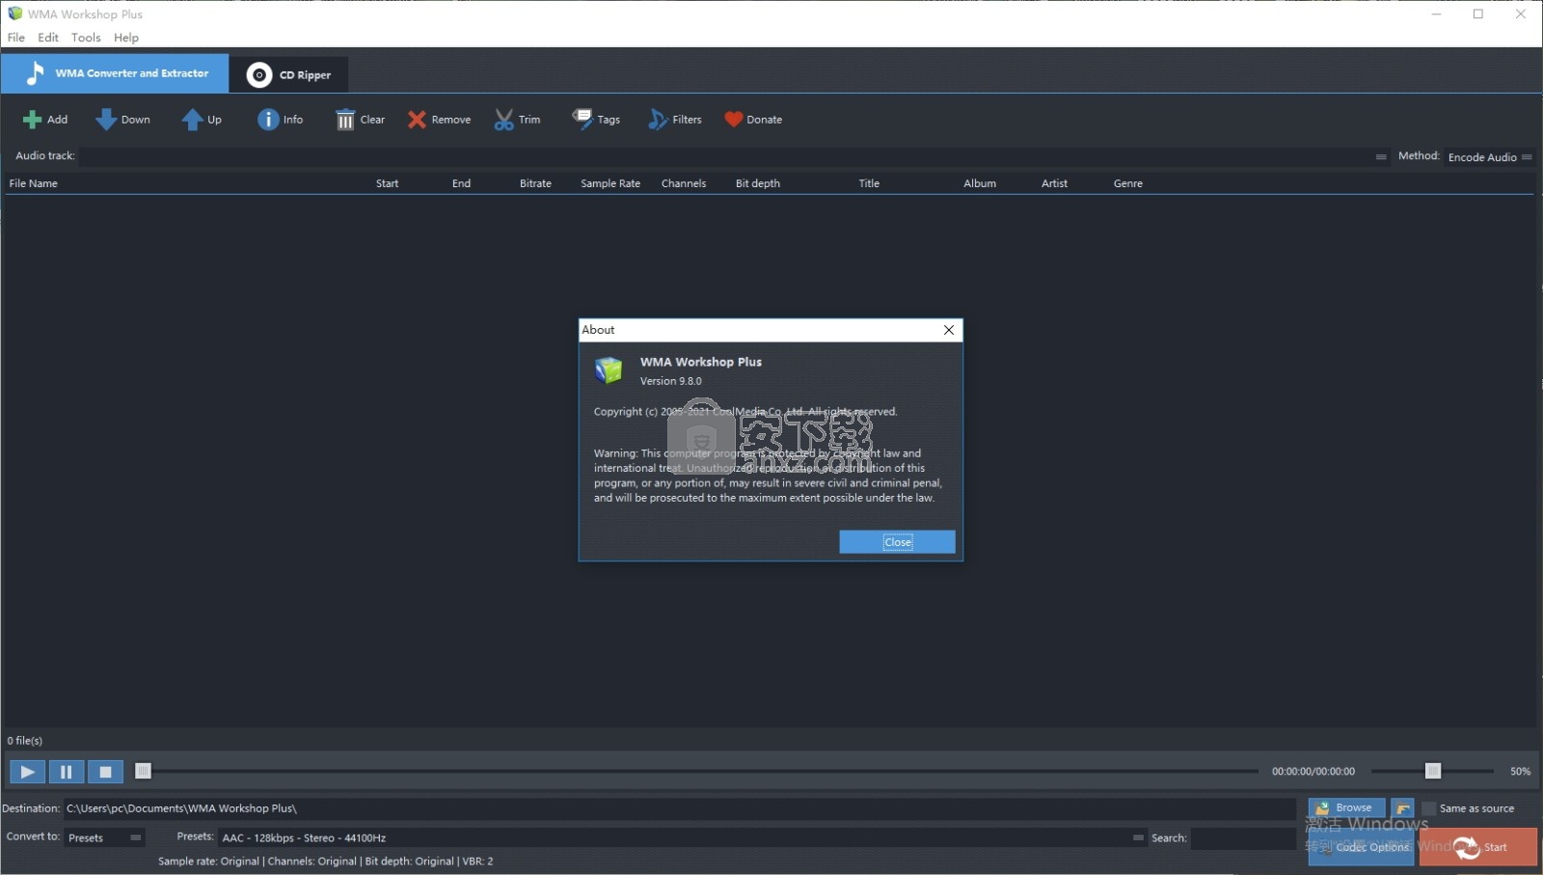Click the app icon in title bar

pyautogui.click(x=14, y=14)
